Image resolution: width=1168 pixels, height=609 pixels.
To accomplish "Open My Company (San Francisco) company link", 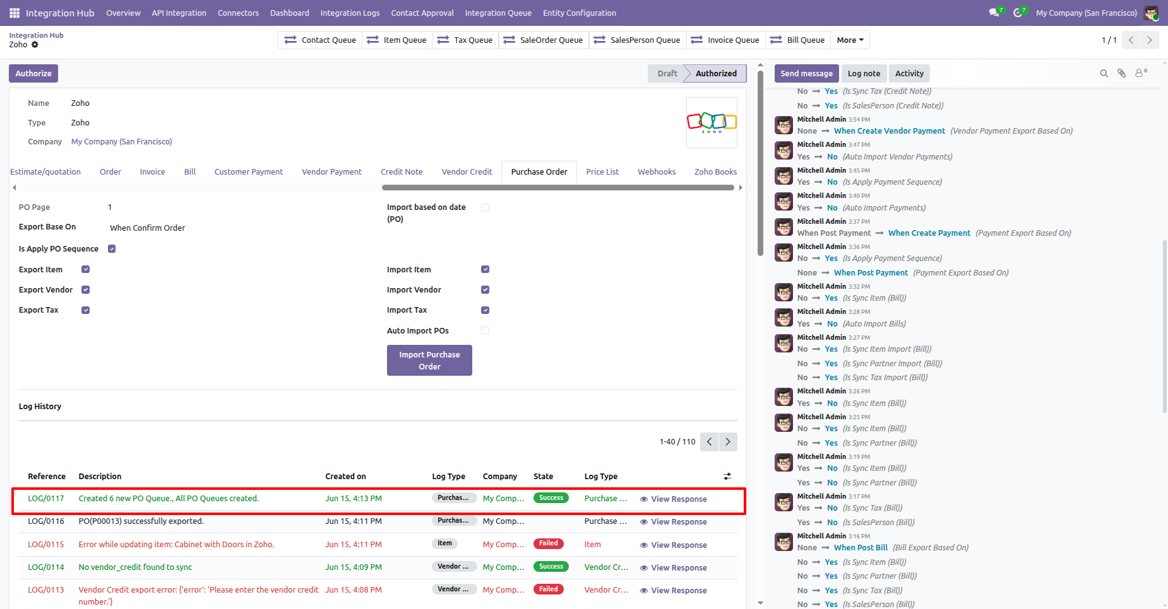I will (x=121, y=142).
